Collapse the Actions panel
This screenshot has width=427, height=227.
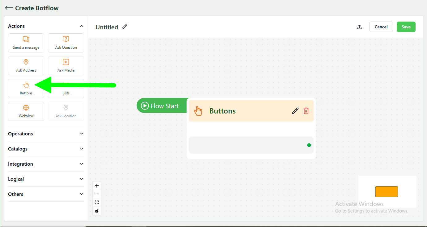coord(81,26)
